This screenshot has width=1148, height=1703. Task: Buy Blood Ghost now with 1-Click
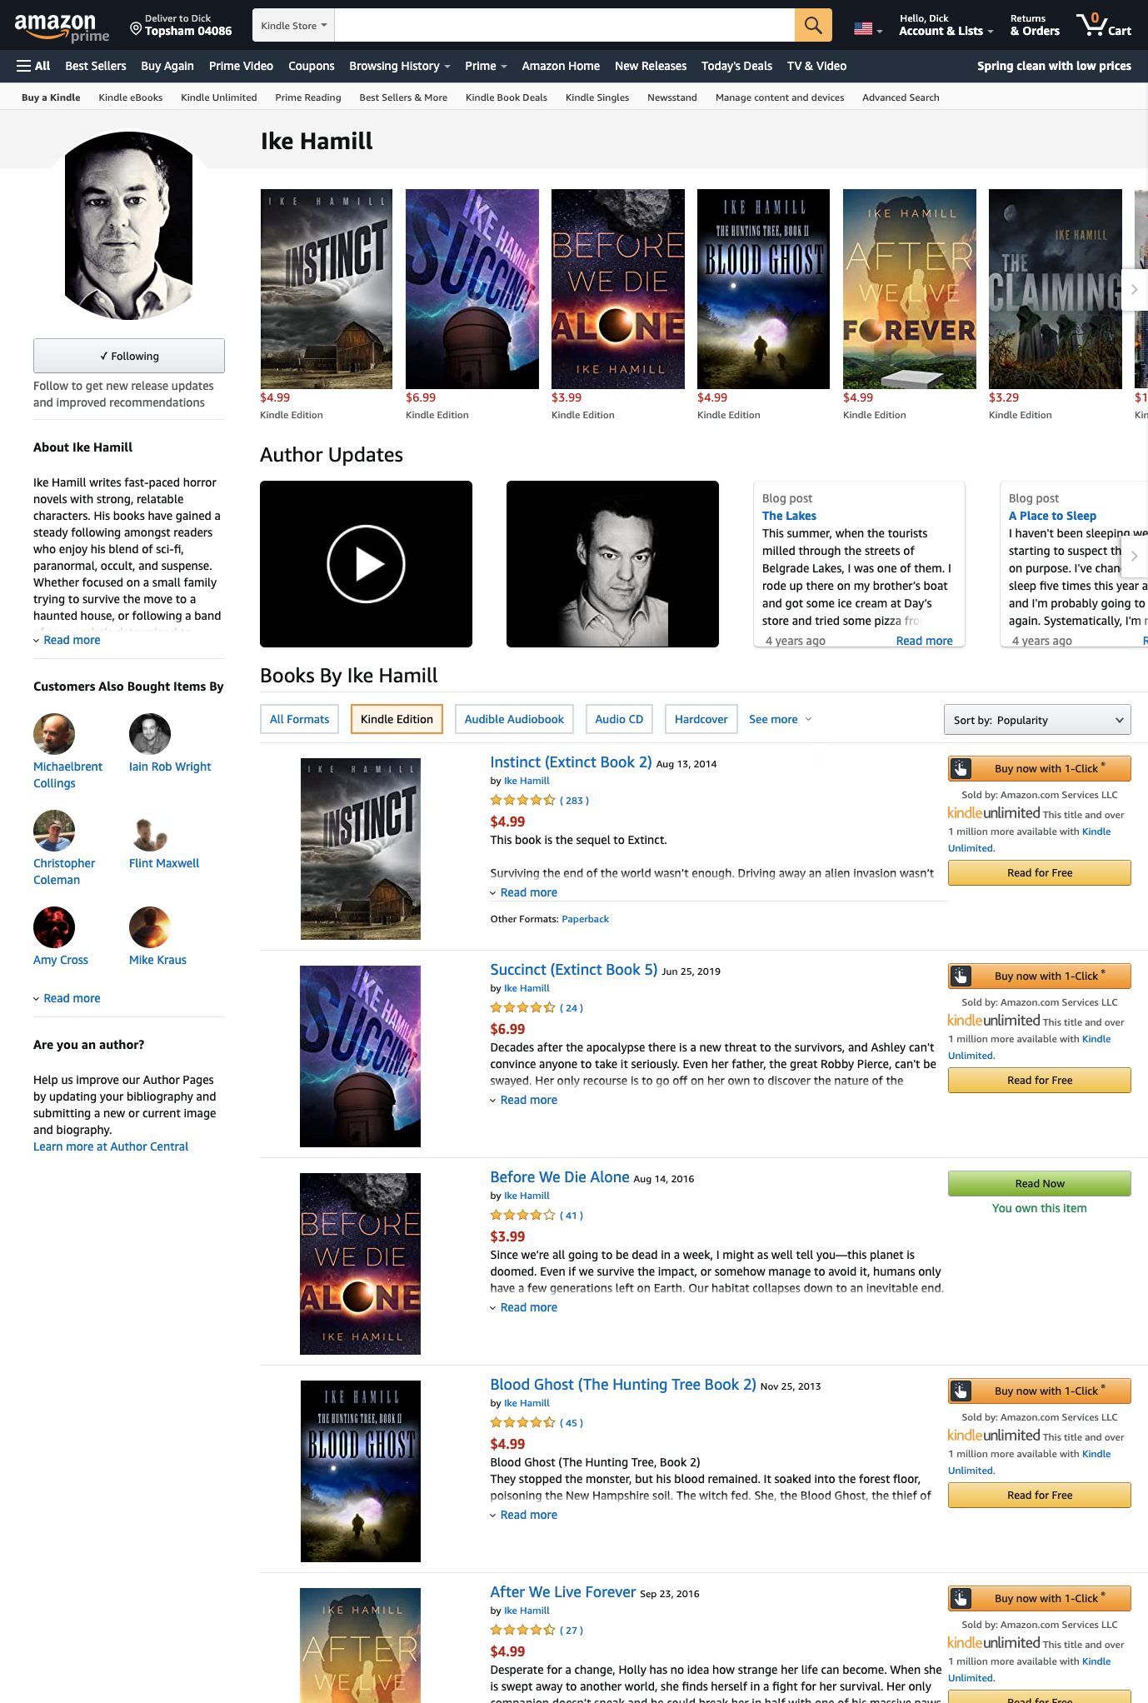[x=1040, y=1391]
